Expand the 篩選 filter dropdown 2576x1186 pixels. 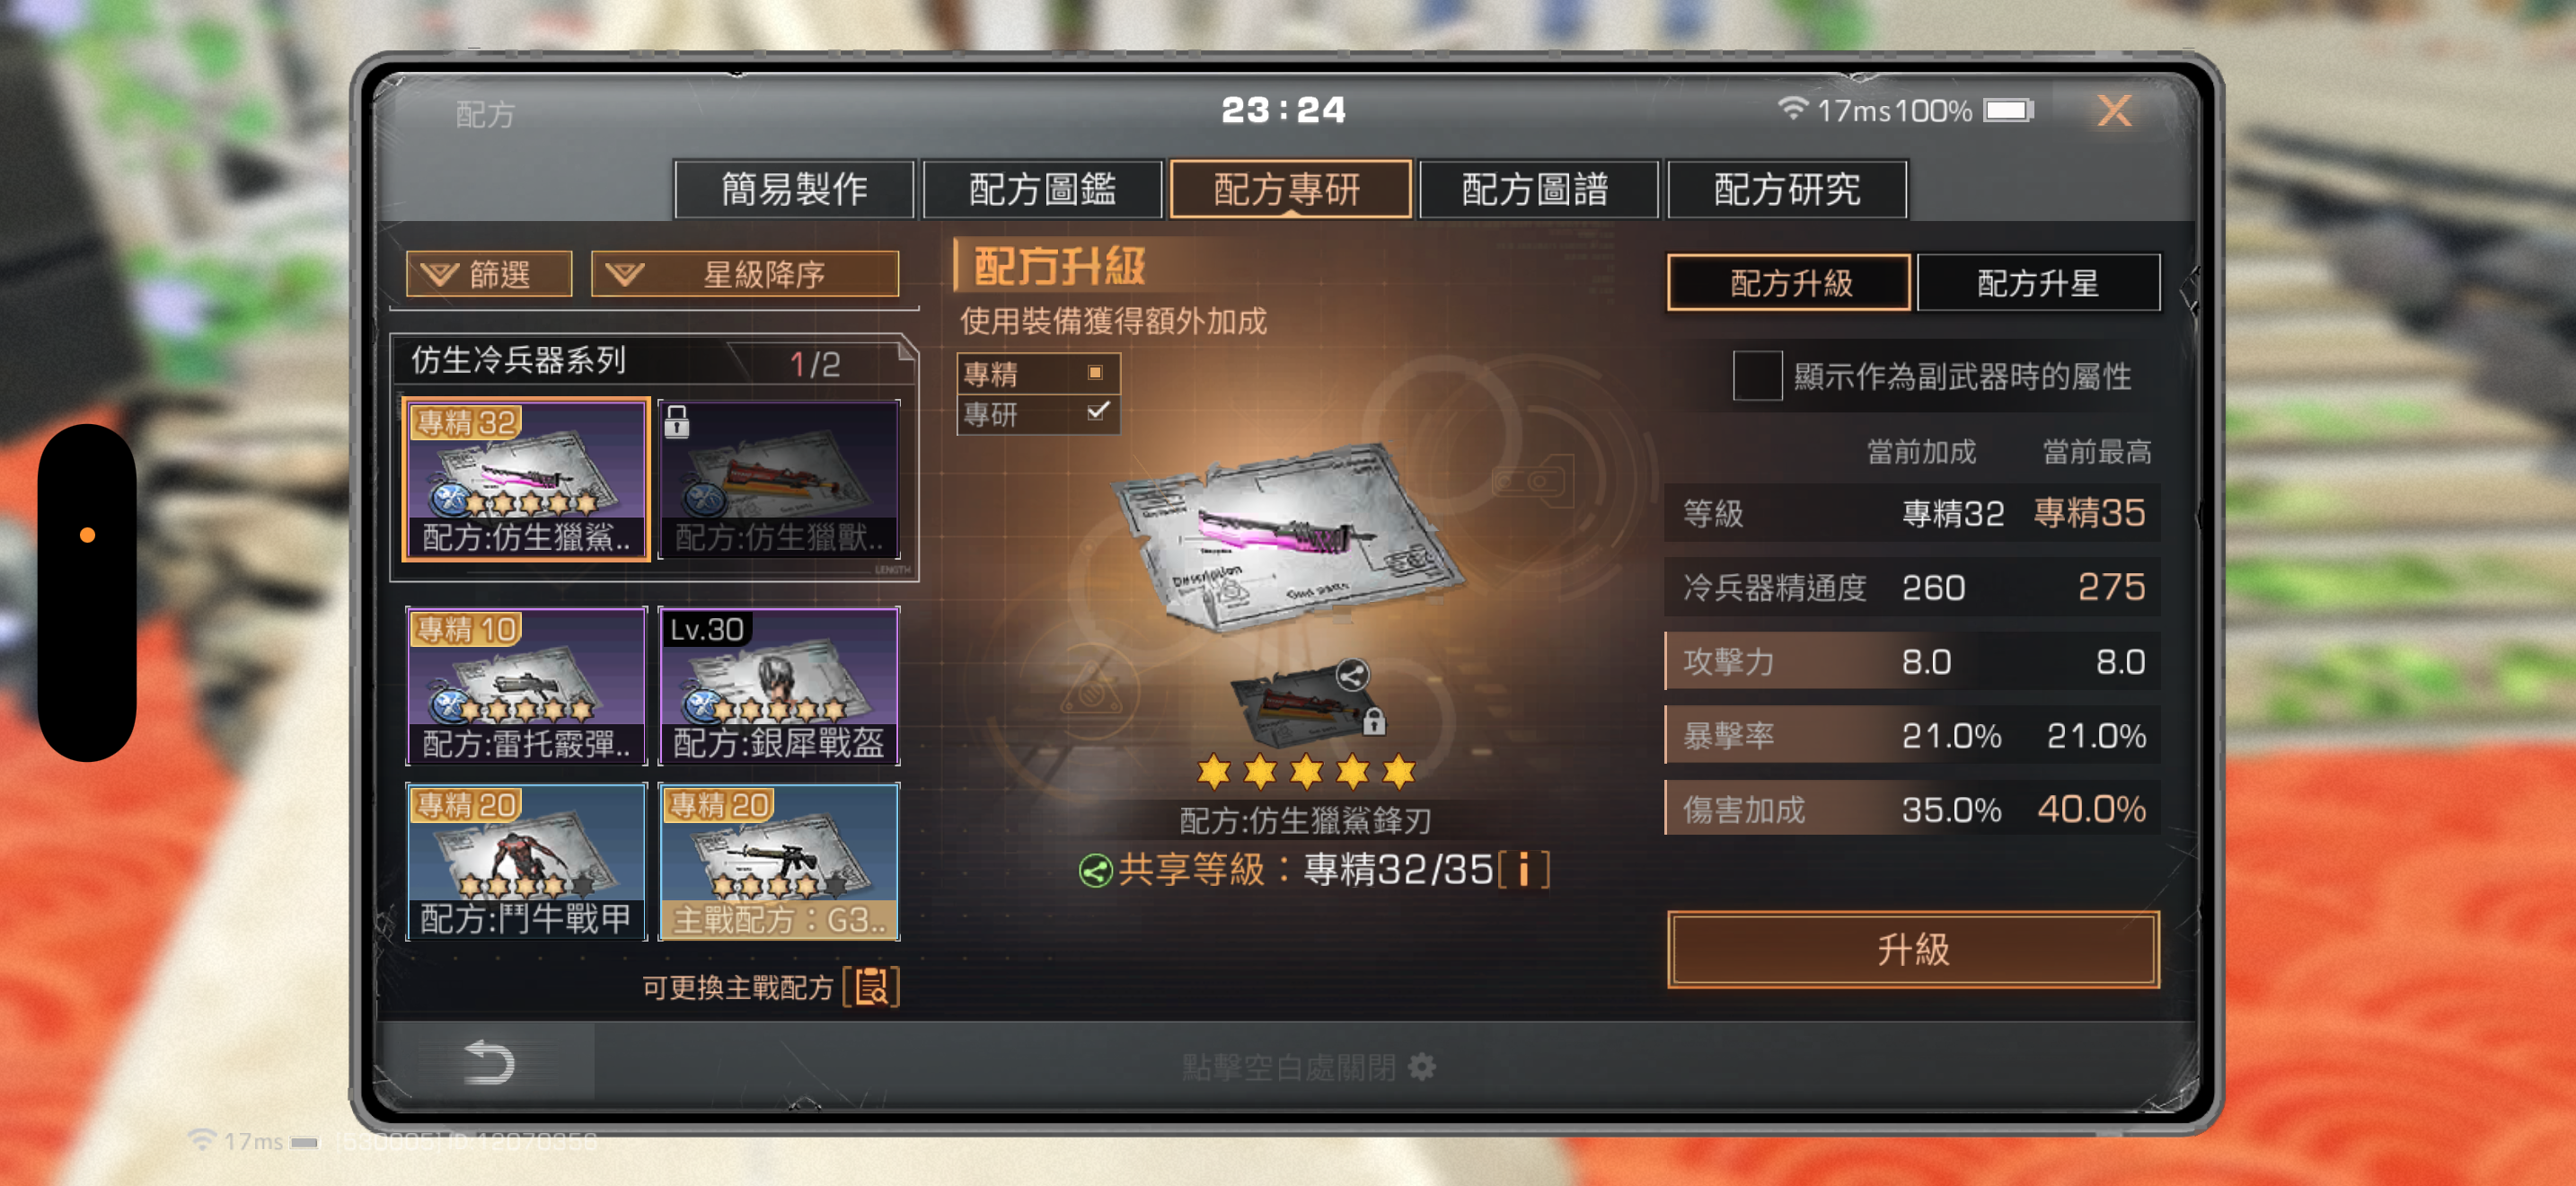click(x=489, y=274)
